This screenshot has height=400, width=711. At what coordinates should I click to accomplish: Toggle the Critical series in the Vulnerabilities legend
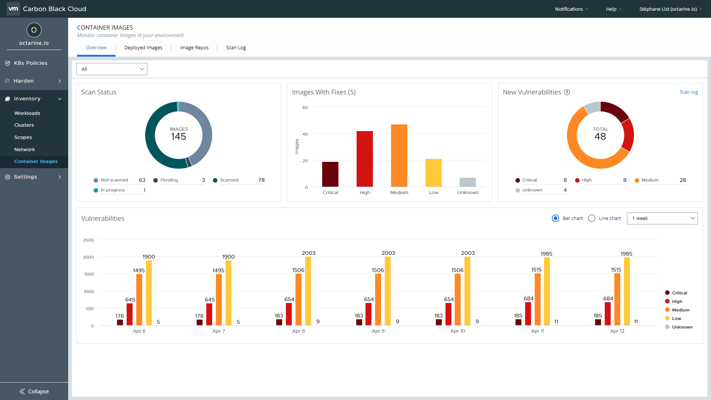coord(679,293)
